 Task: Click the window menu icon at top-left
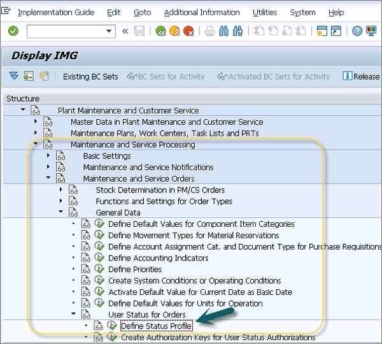(6, 11)
